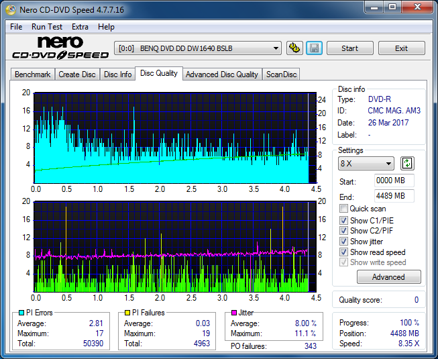Click the Progress value 100 %
The image size is (438, 359).
[x=410, y=323]
